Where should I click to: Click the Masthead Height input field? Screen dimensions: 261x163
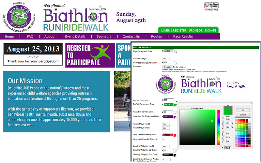tap(168, 58)
